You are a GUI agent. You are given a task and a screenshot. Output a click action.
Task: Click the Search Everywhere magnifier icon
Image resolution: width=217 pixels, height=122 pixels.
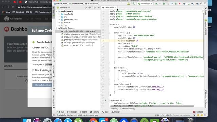click(x=201, y=4)
